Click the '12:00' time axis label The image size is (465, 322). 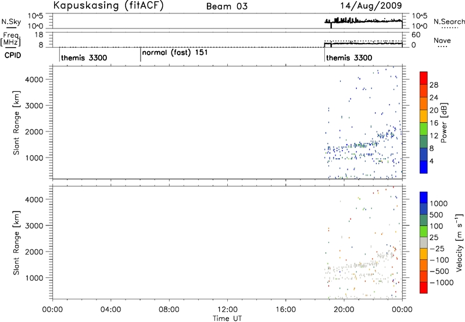point(227,310)
